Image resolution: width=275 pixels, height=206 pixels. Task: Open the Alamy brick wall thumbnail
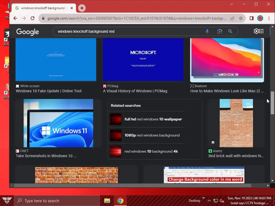(x=236, y=123)
